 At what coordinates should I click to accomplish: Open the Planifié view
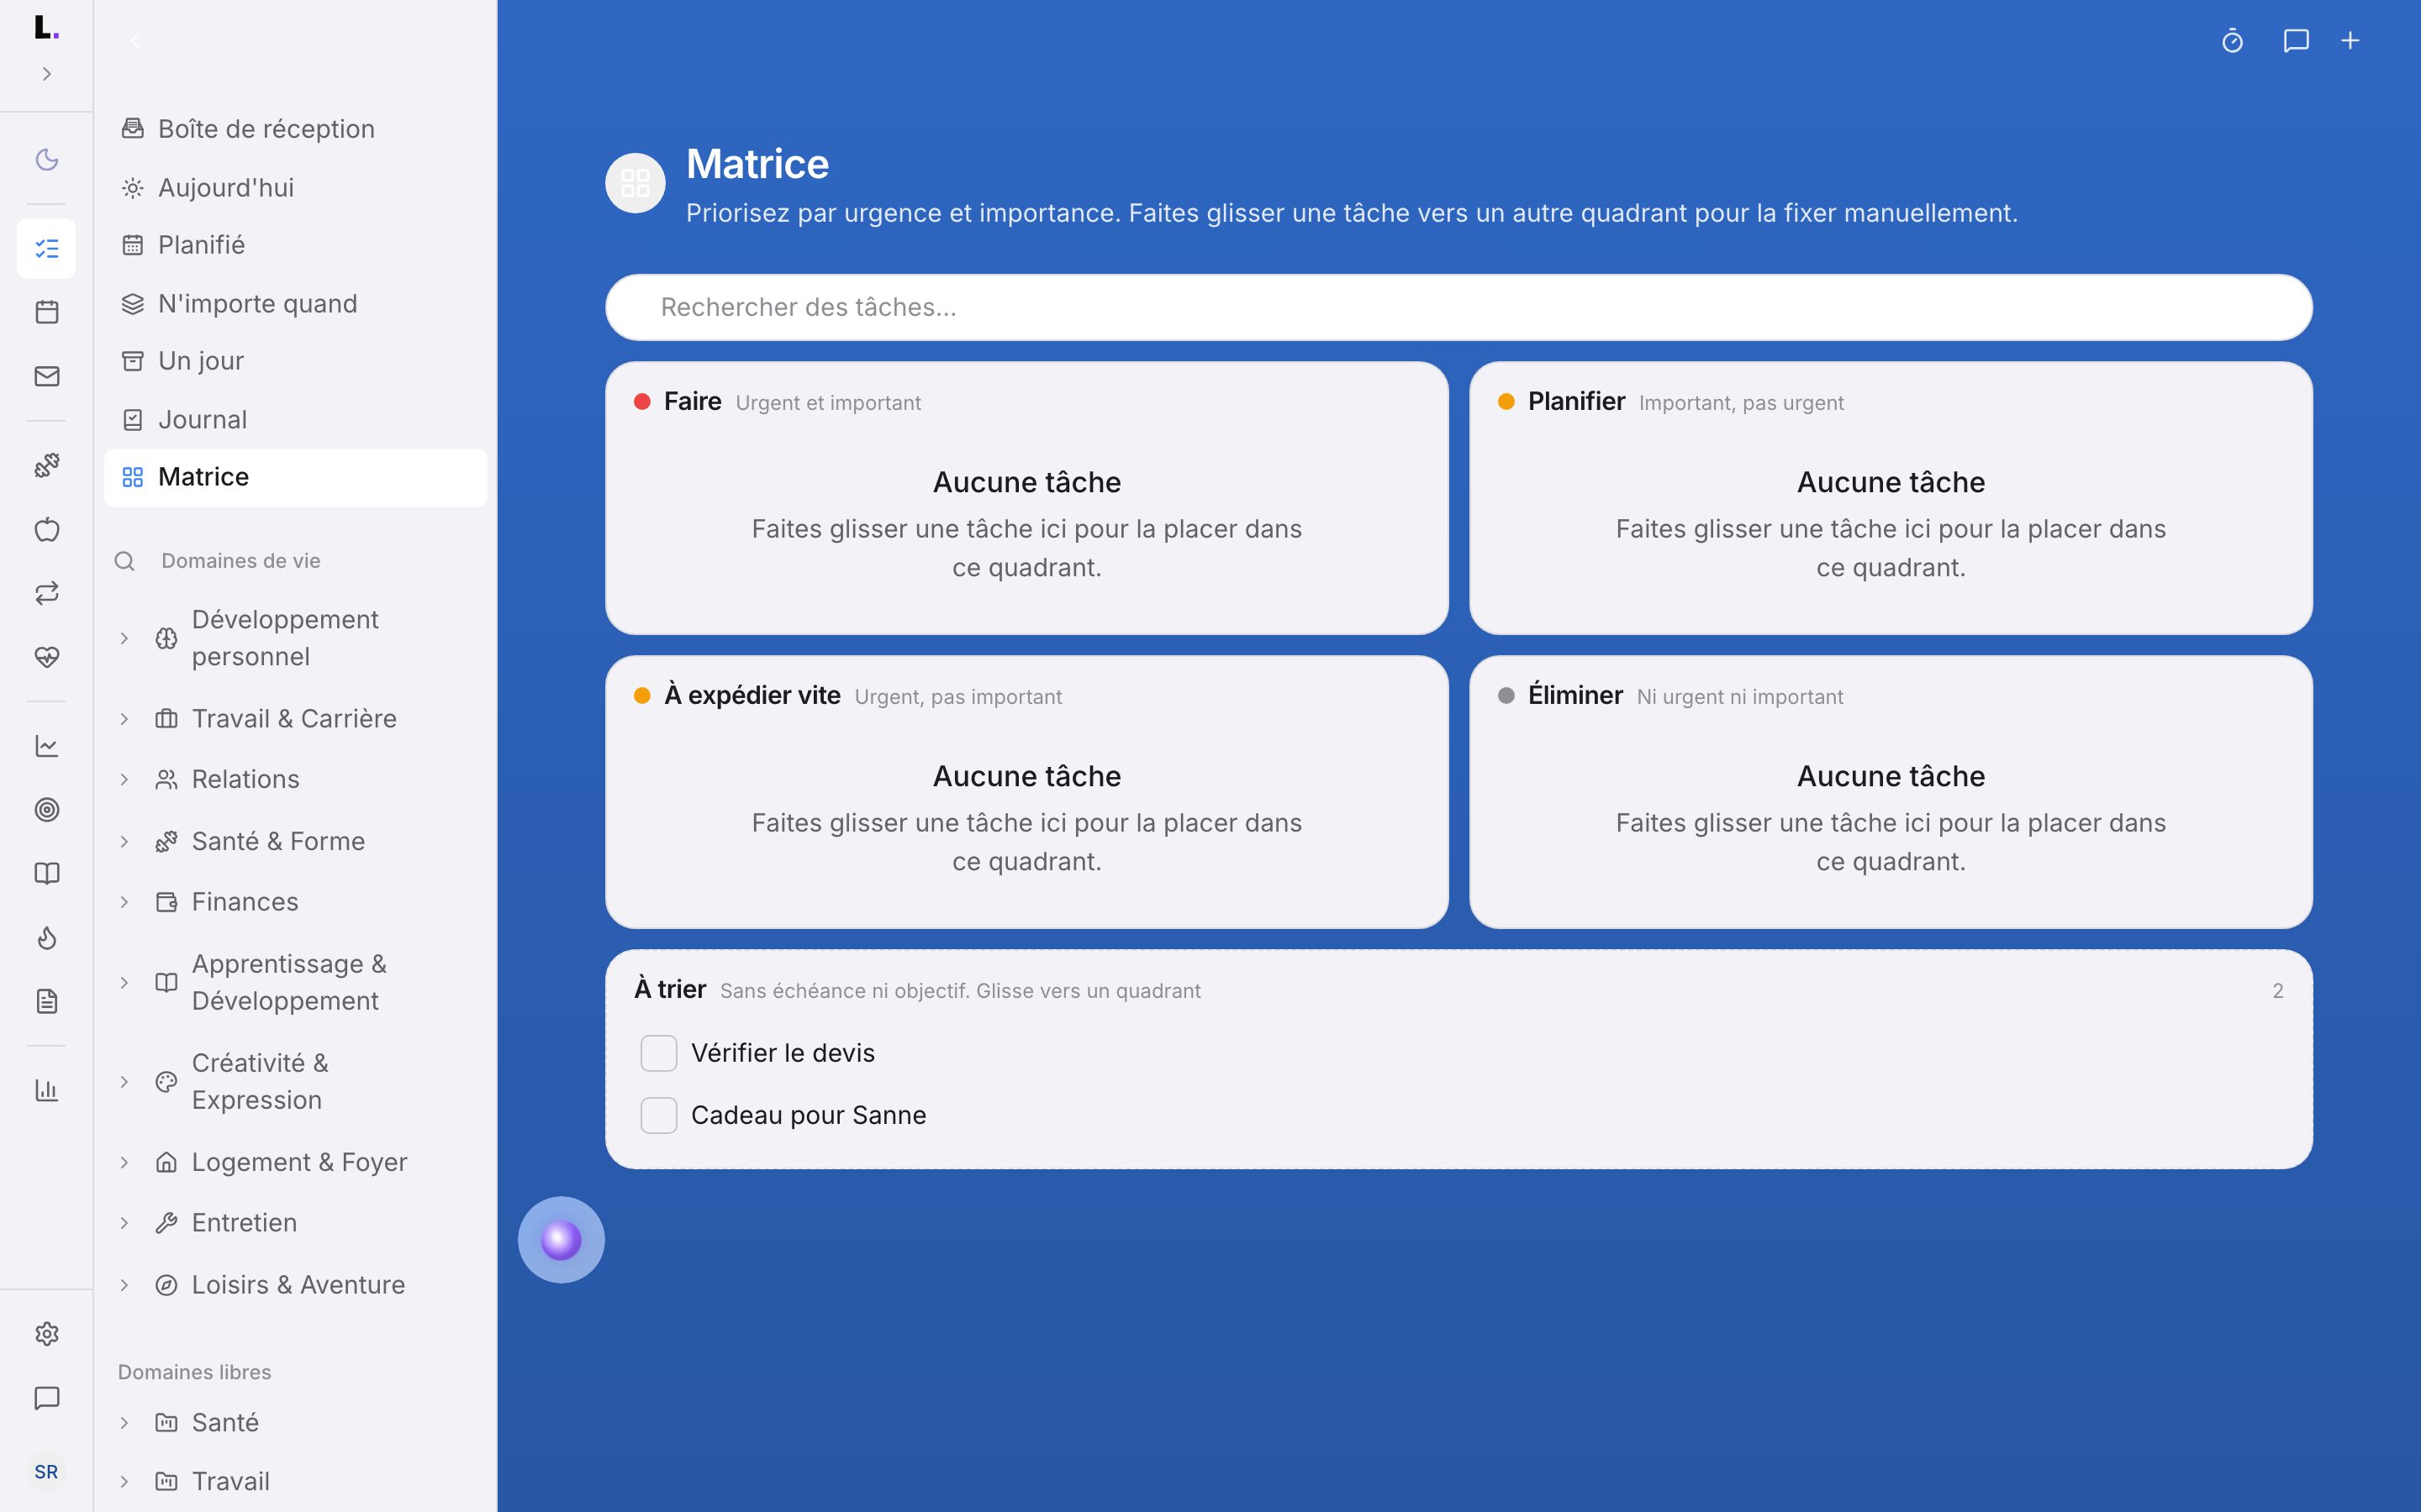point(295,245)
